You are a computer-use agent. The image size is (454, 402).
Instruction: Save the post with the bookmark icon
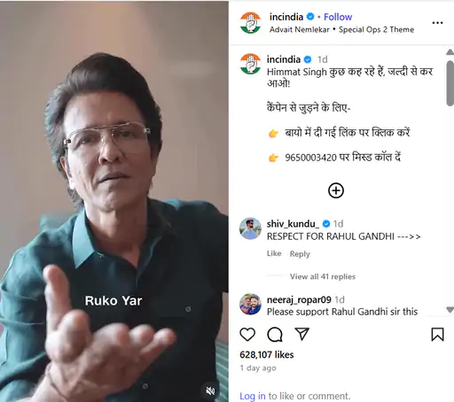click(437, 335)
